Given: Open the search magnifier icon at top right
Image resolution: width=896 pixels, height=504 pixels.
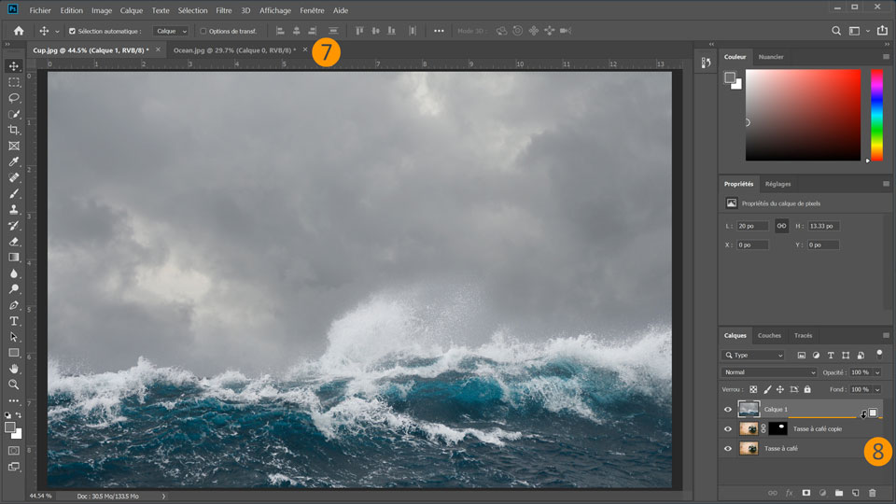Looking at the screenshot, I should 836,31.
